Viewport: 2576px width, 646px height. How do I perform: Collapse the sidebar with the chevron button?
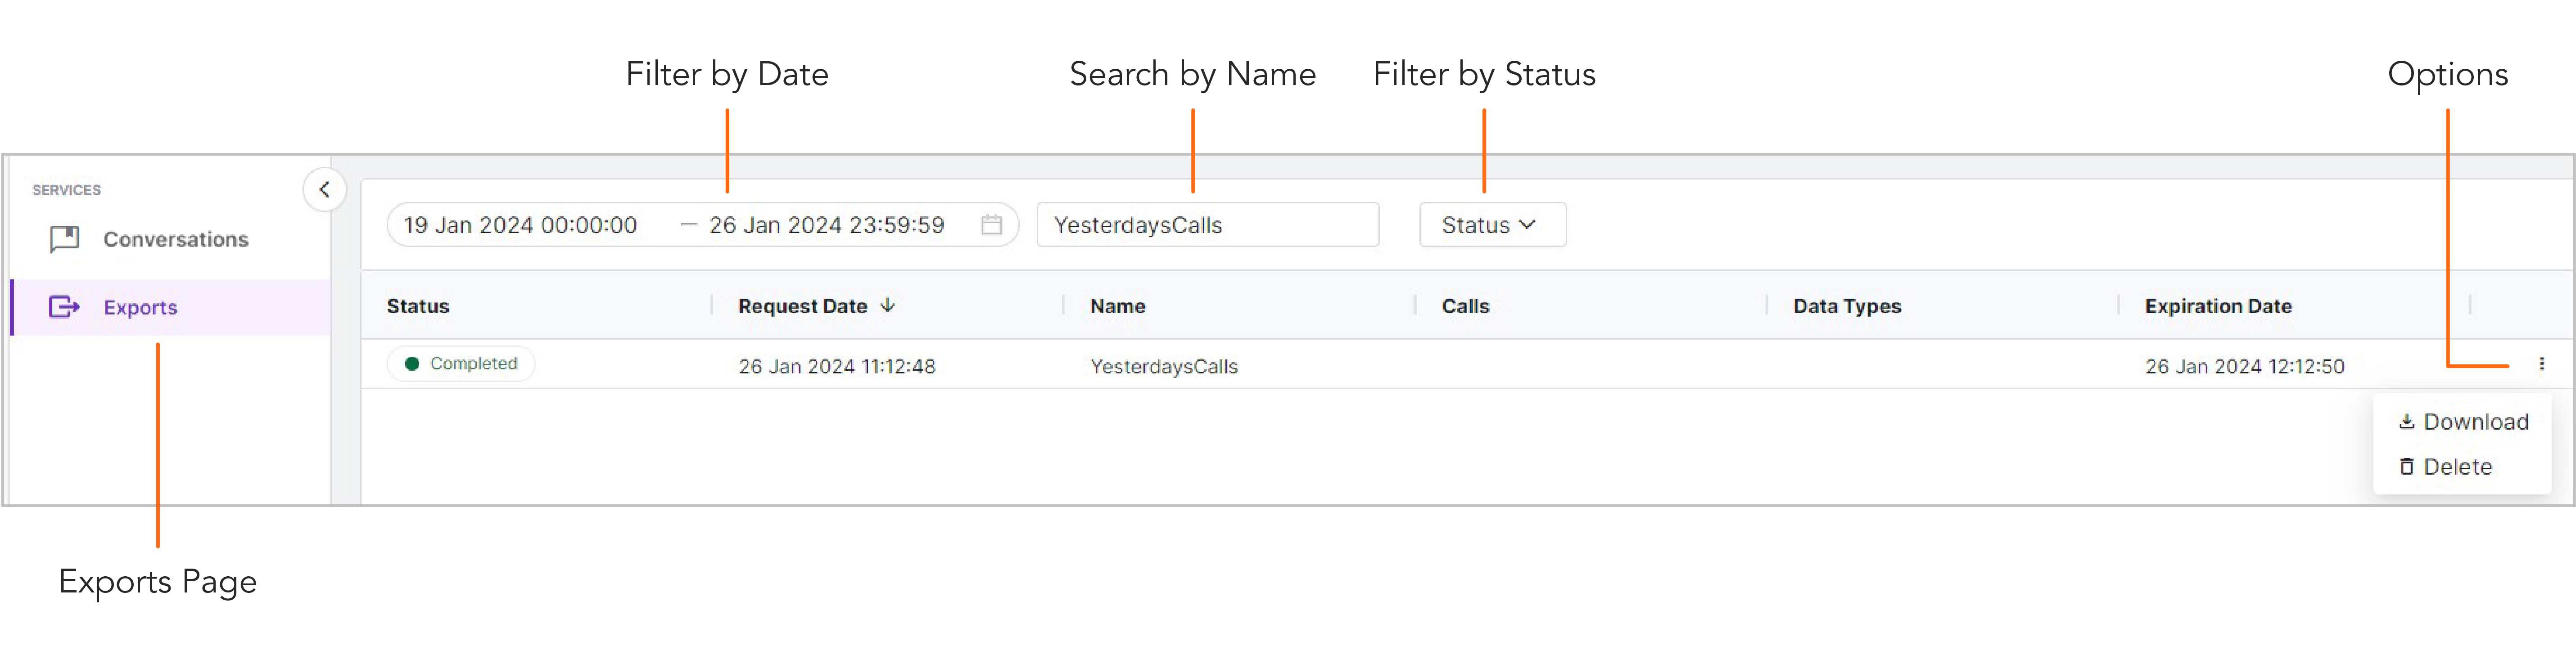324,189
